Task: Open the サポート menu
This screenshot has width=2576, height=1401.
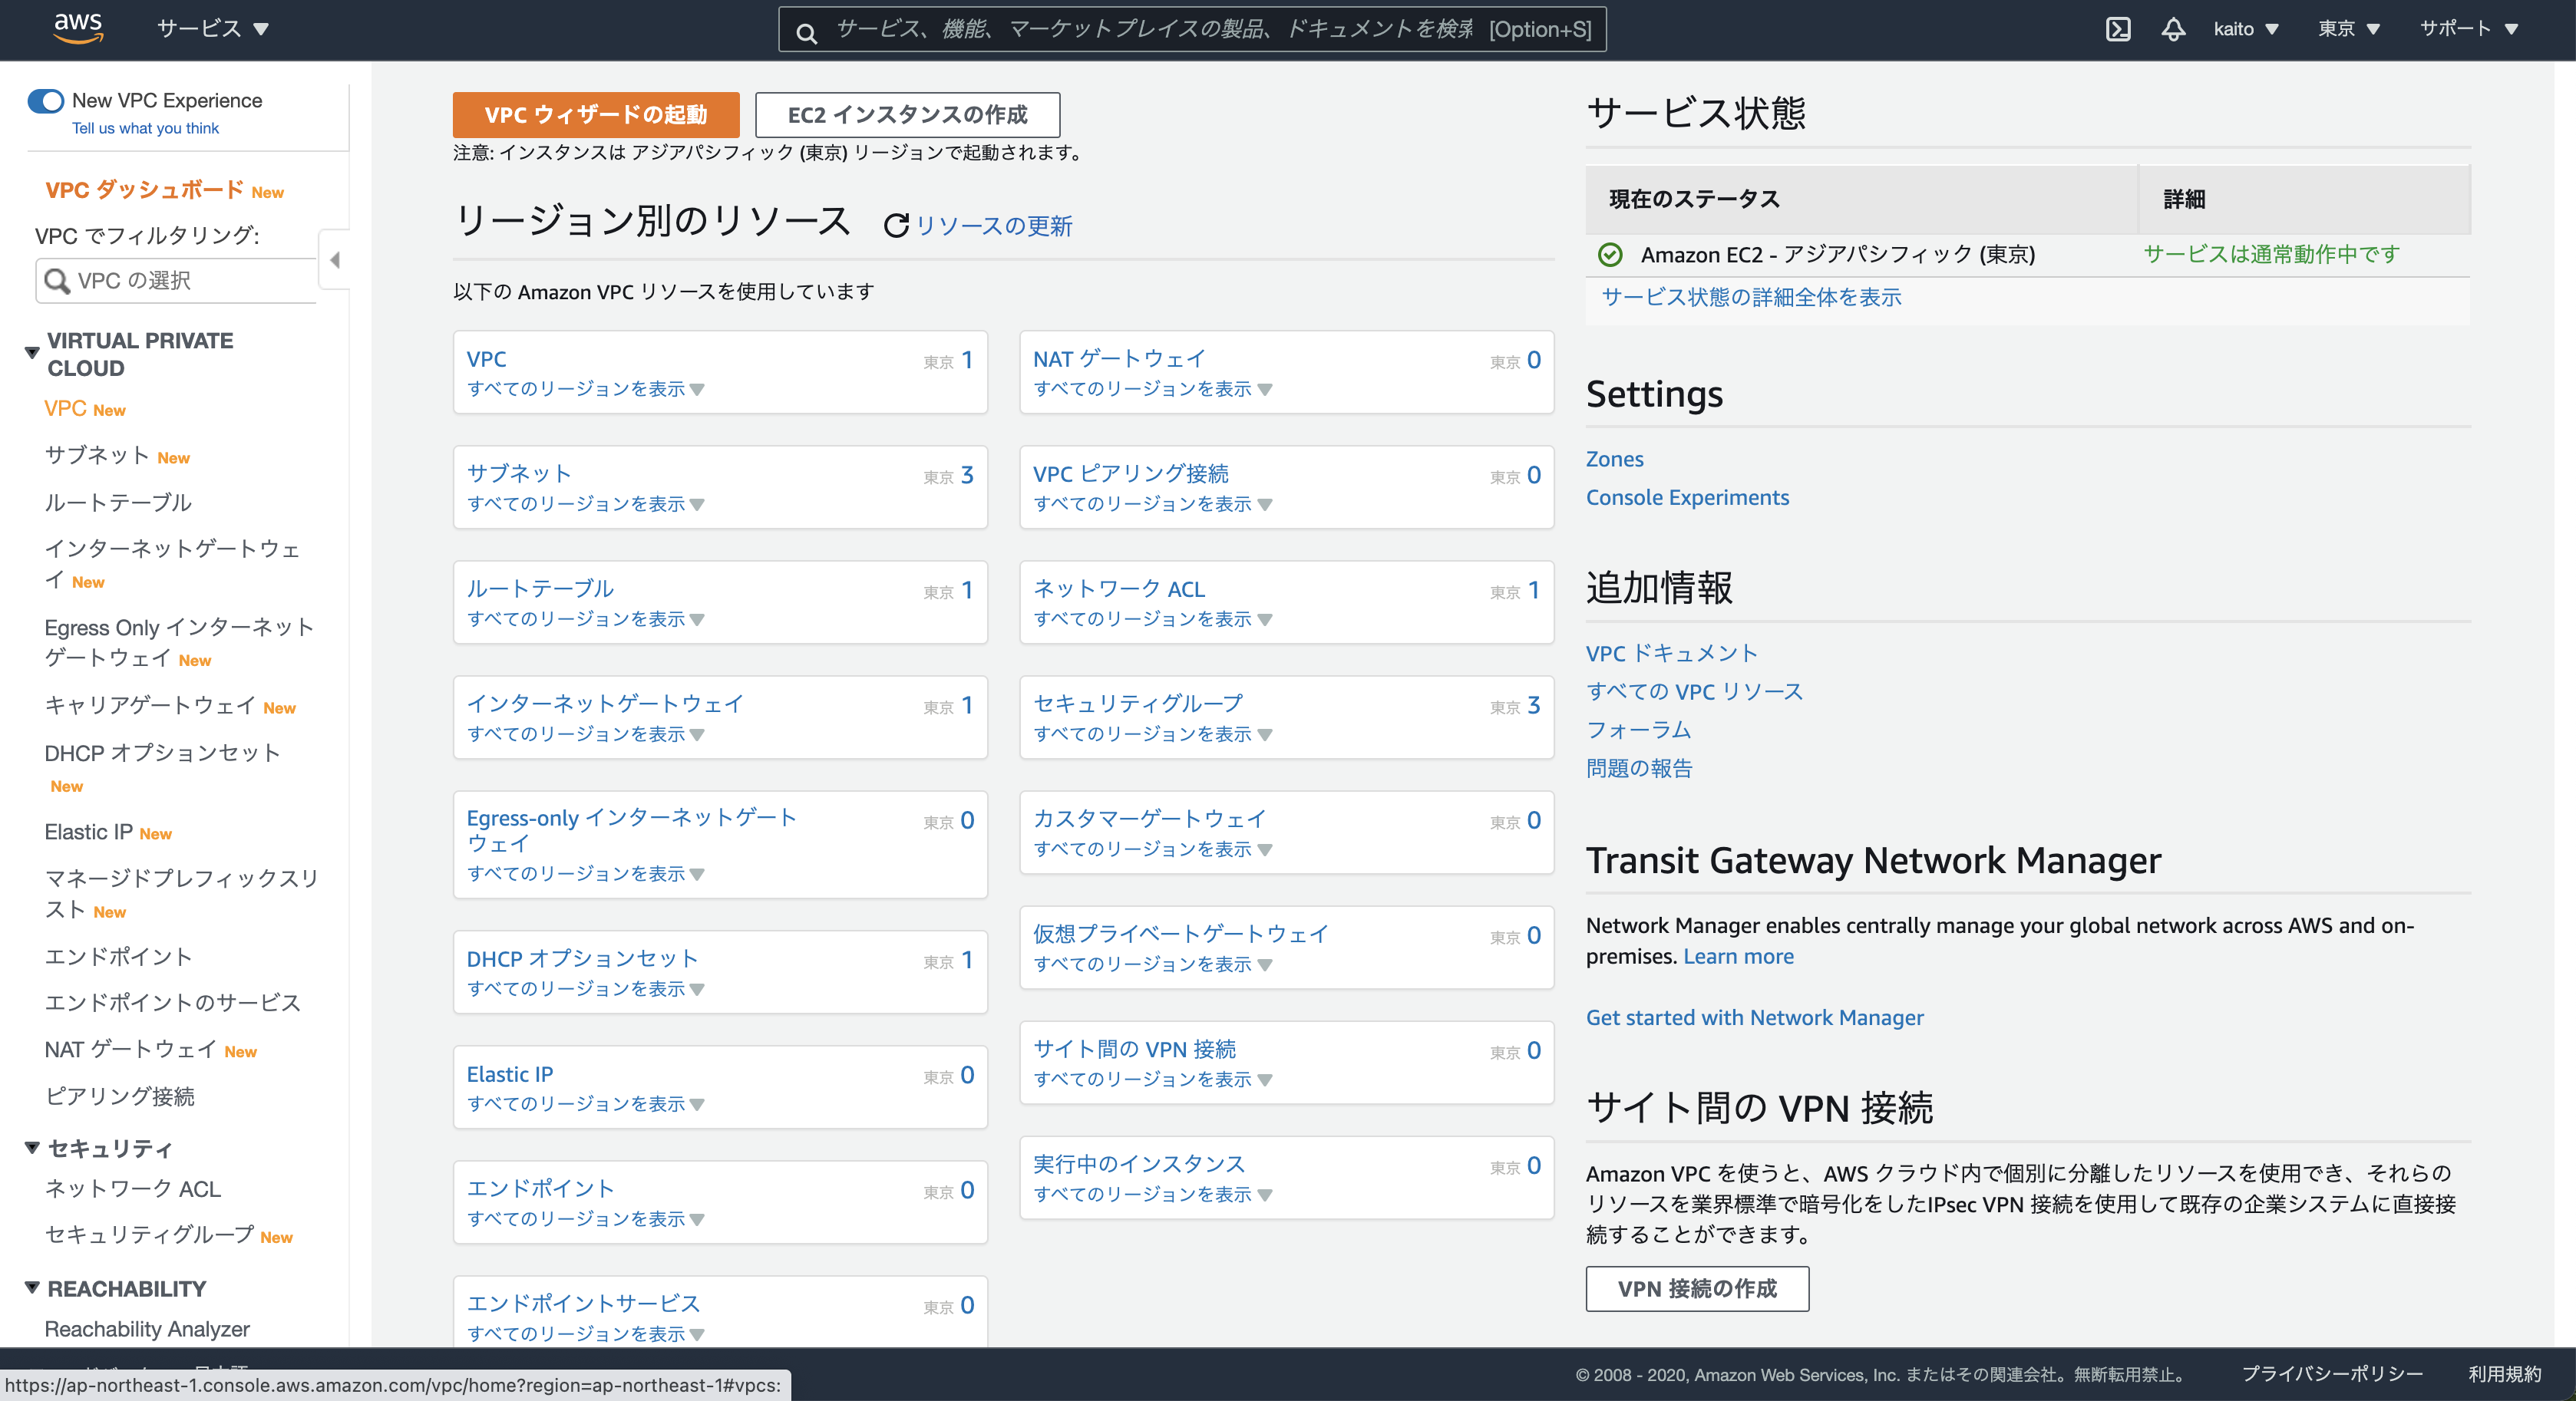Action: coord(2467,29)
